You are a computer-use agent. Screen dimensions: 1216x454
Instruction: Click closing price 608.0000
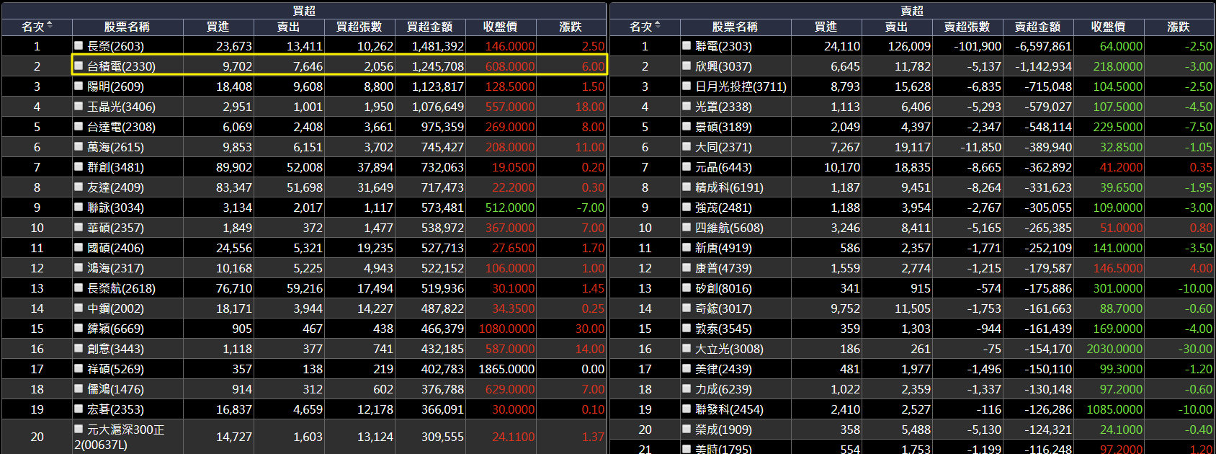(x=510, y=66)
